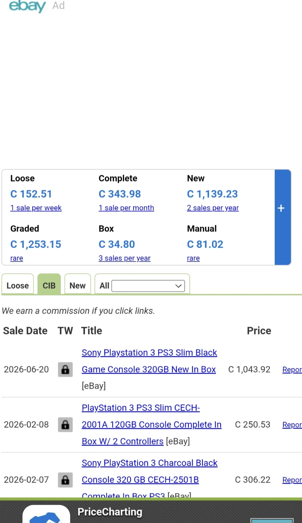Screen dimensions: 302x523
Task: Open Sony Playstation 3 Slim 320GB New In Box listing
Action: pyautogui.click(x=149, y=361)
